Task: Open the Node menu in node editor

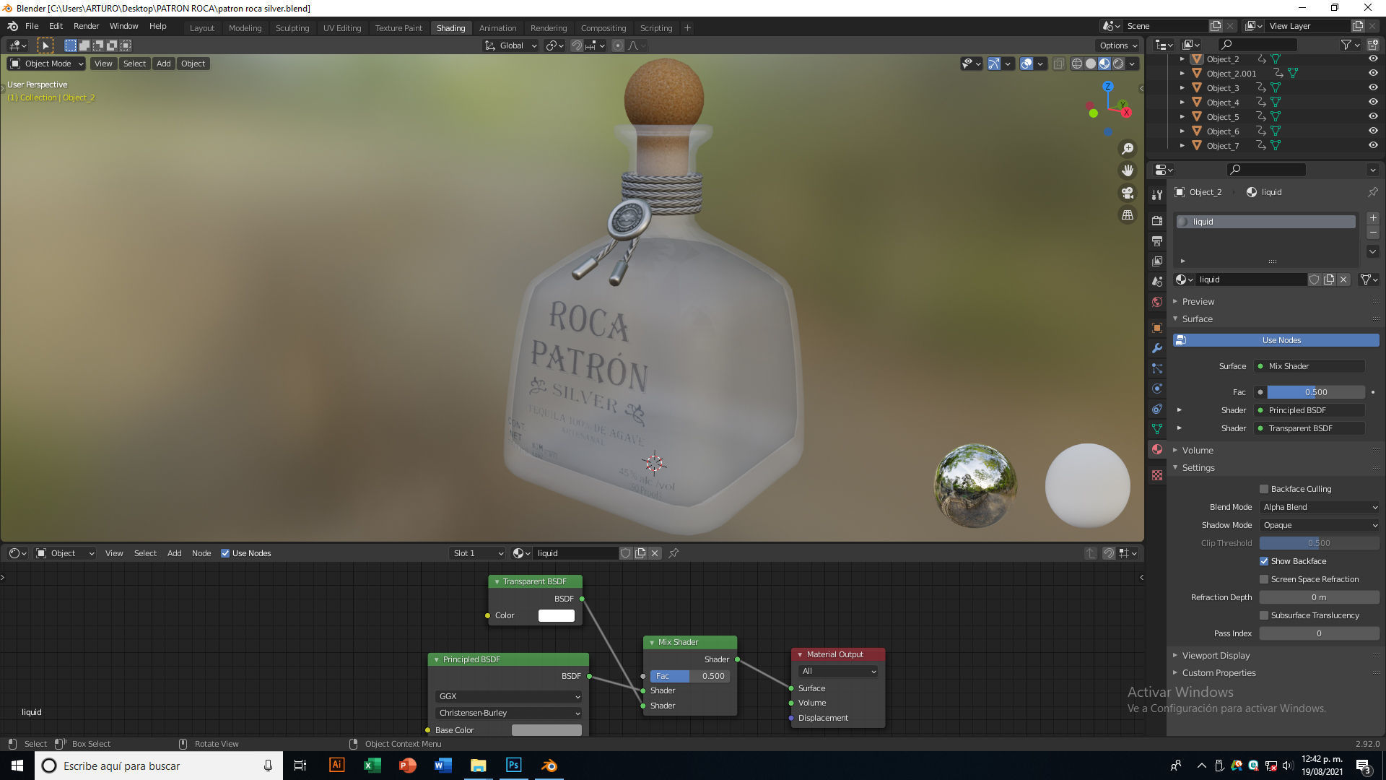Action: click(201, 553)
